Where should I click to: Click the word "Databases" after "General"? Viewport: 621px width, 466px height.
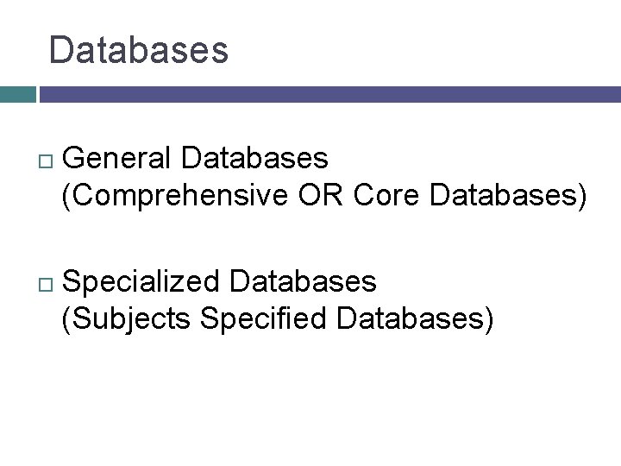pos(255,159)
